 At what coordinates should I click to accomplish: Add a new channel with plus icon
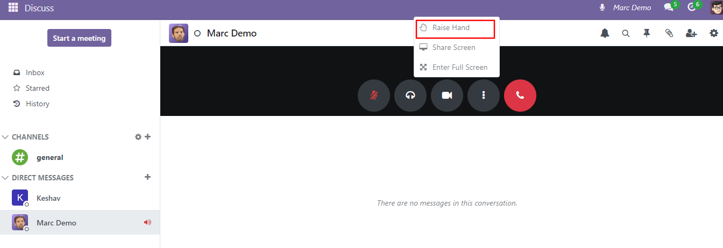tap(148, 137)
